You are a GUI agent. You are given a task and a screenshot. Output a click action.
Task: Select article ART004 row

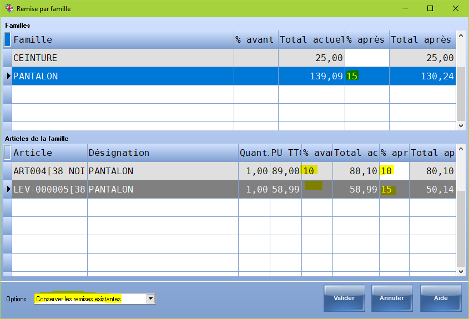[49, 171]
